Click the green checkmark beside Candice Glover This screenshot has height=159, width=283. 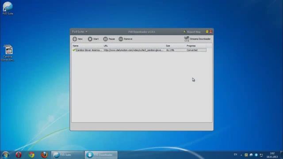coord(74,50)
